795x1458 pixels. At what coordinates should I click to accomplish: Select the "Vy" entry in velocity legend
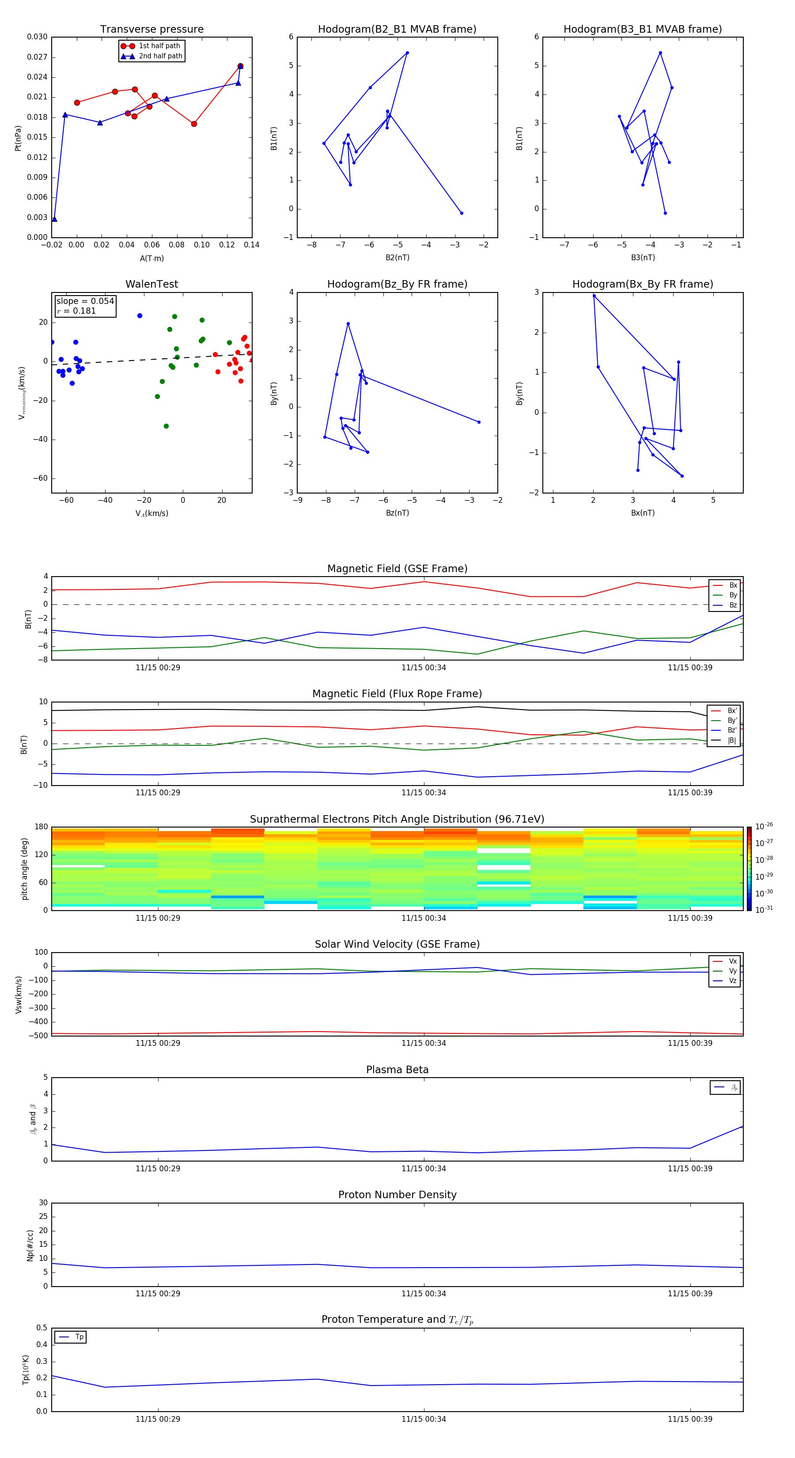click(x=725, y=971)
